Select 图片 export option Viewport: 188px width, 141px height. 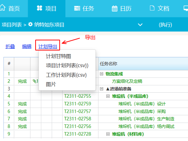[x=51, y=84]
